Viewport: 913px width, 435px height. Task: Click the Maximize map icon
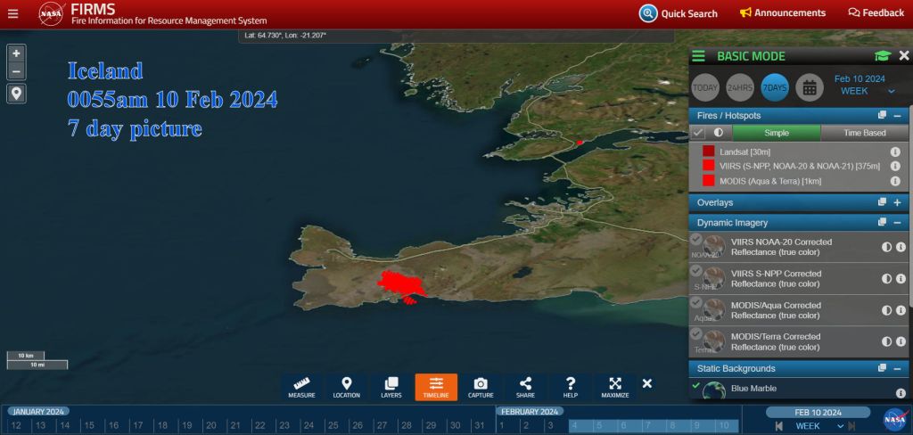tap(615, 387)
